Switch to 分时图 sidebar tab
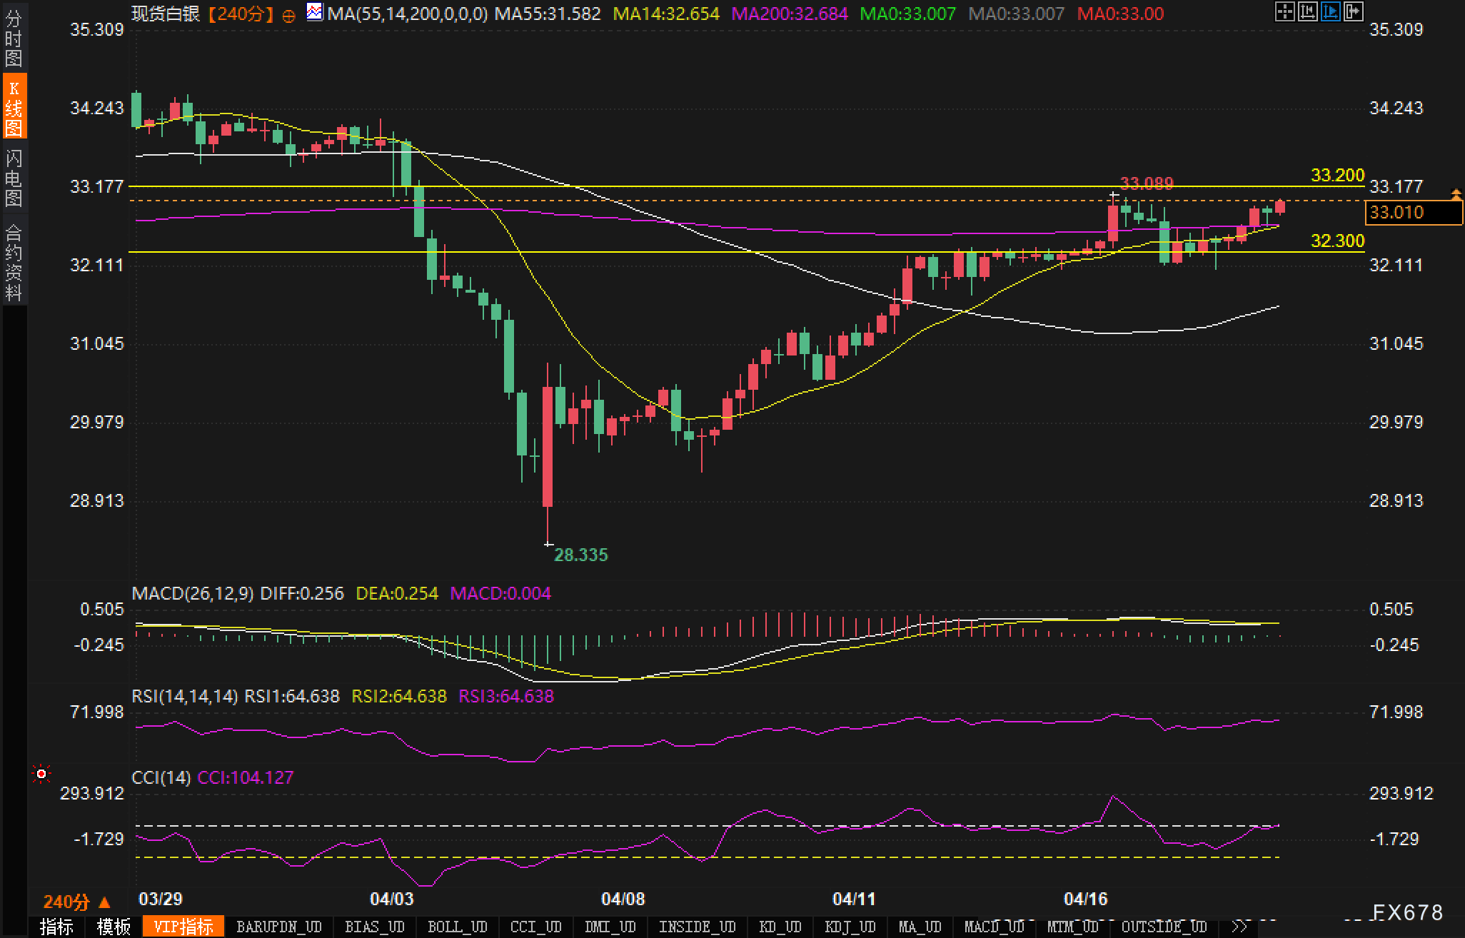The width and height of the screenshot is (1465, 938). (x=14, y=39)
